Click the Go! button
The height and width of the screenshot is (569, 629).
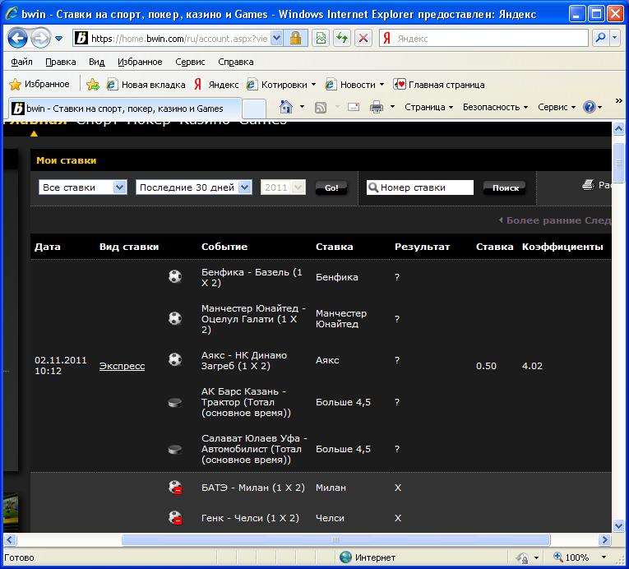[331, 187]
